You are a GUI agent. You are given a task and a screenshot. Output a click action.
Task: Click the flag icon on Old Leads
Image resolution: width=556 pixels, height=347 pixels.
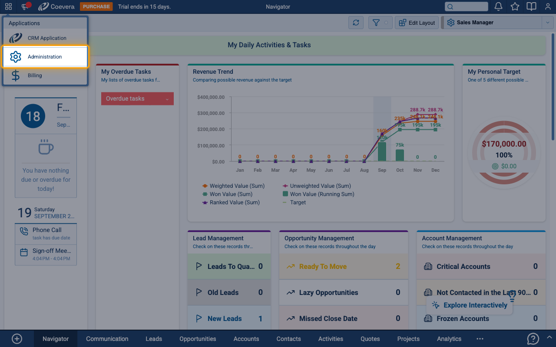pos(199,292)
